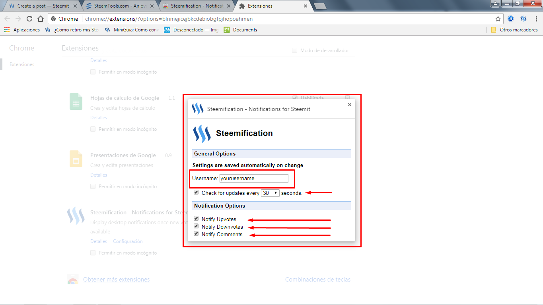Open Detalles for the Steemification extension

[x=99, y=241]
